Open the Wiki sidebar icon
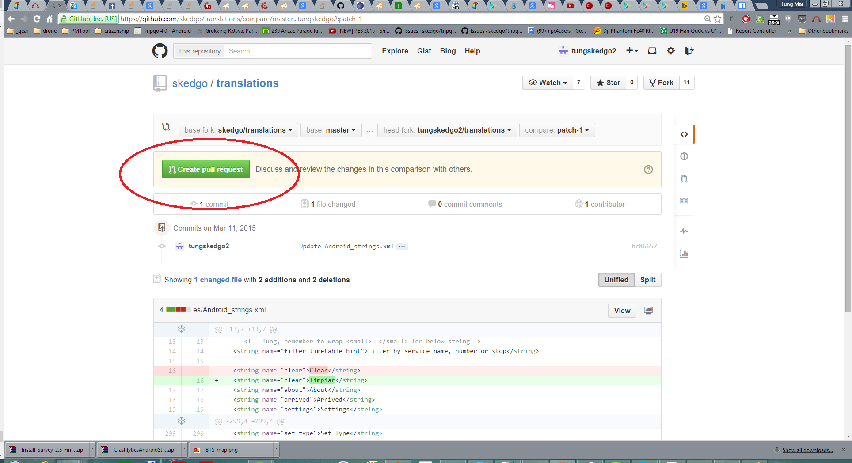The height and width of the screenshot is (463, 852). click(x=684, y=201)
